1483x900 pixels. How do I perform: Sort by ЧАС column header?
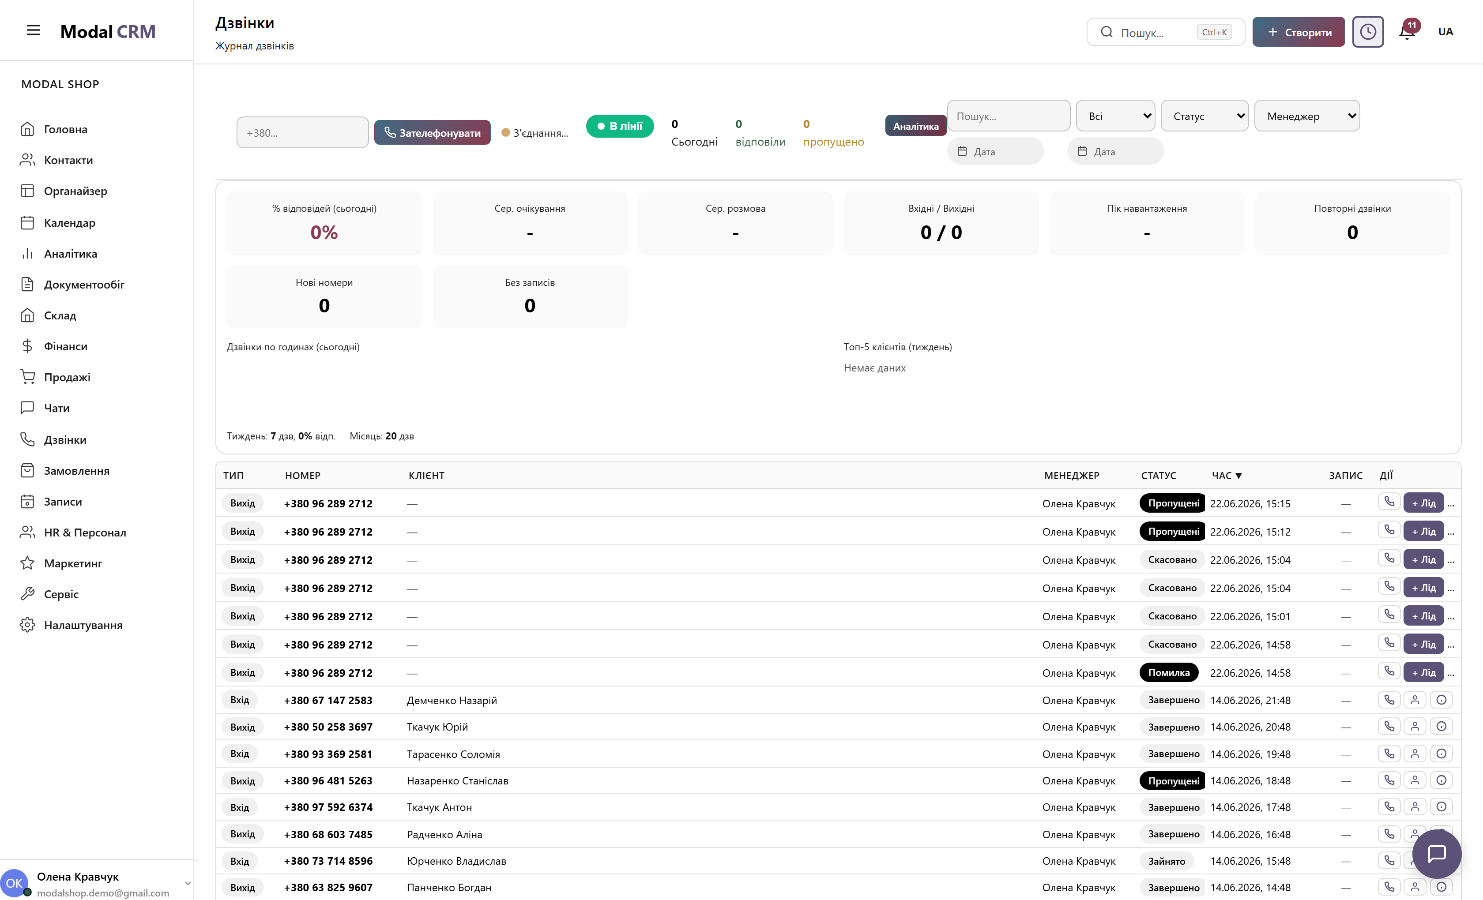(1227, 475)
